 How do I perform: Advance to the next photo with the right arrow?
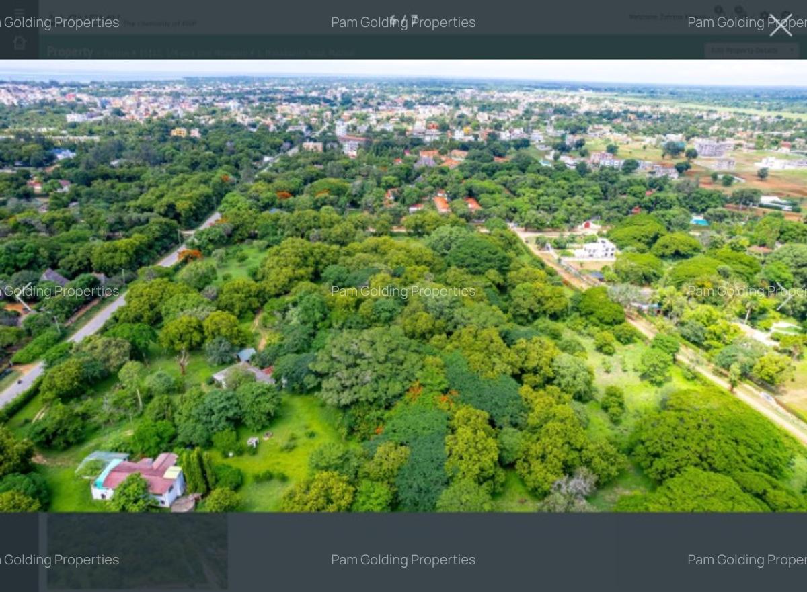(x=783, y=296)
